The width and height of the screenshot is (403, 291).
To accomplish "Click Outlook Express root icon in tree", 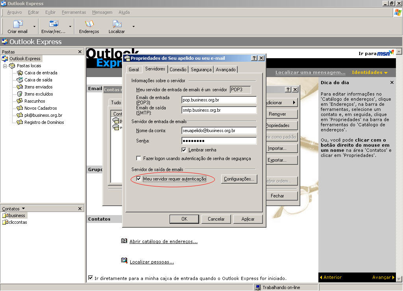I will point(5,59).
